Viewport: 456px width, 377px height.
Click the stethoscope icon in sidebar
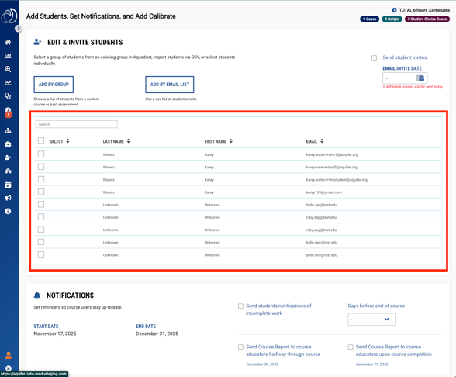tap(8, 96)
